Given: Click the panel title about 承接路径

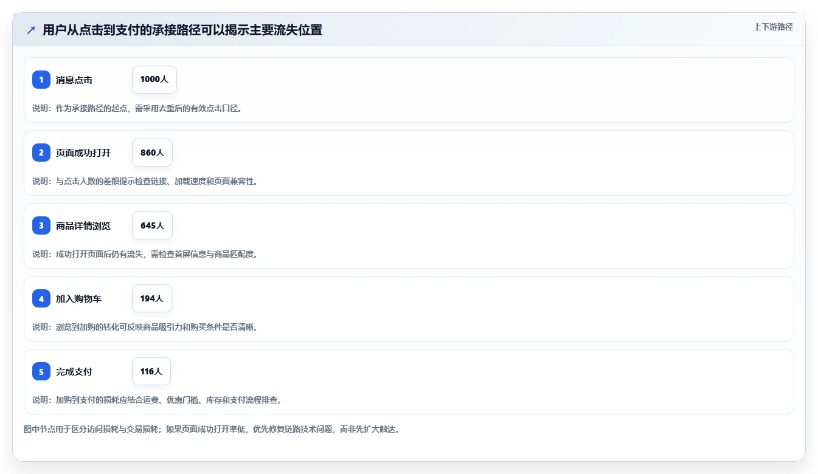Looking at the screenshot, I should point(182,30).
